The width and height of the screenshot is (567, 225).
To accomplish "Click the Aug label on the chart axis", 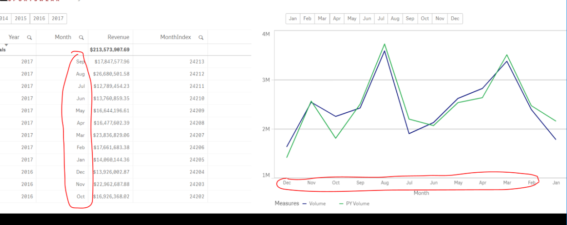I will click(385, 183).
